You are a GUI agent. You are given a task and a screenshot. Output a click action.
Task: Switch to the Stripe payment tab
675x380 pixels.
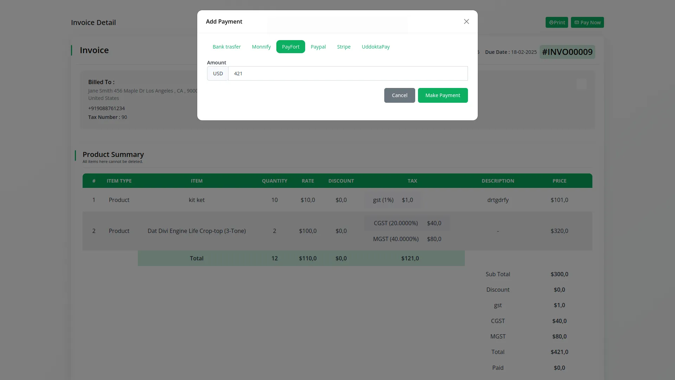coord(343,46)
